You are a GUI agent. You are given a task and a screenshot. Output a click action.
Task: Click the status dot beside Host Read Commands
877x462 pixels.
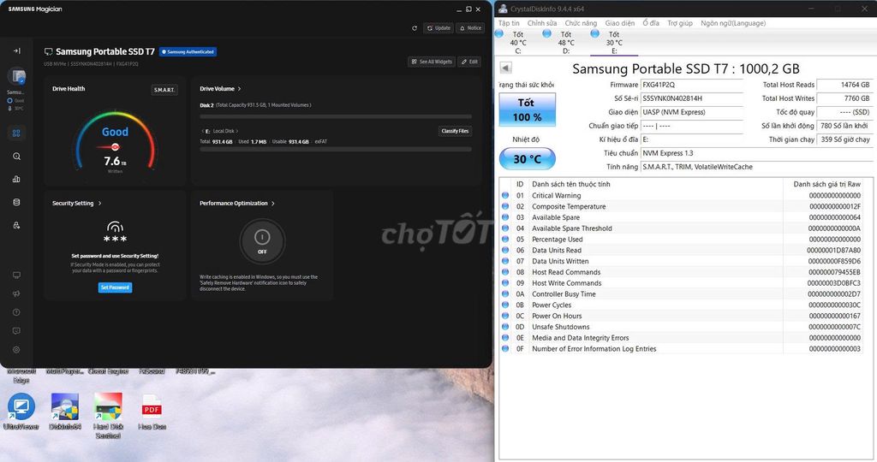(505, 272)
